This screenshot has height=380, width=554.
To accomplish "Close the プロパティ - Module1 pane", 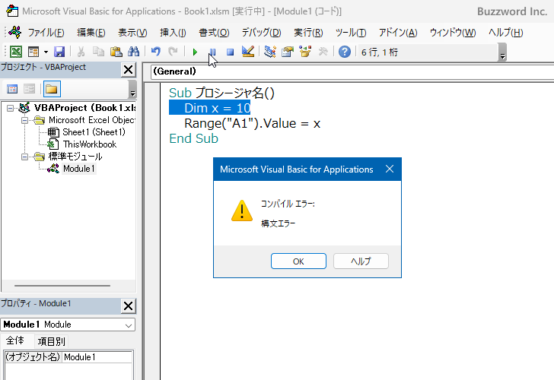I will 129,306.
